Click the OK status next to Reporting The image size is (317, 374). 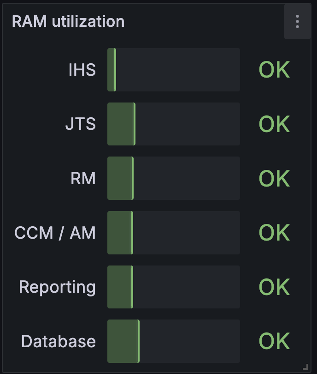(274, 287)
